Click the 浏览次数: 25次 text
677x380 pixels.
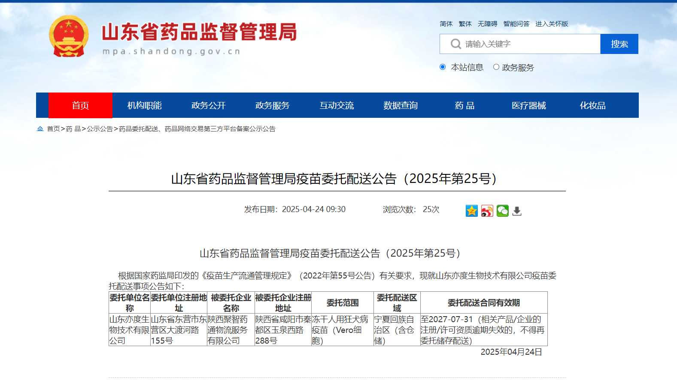tap(411, 209)
